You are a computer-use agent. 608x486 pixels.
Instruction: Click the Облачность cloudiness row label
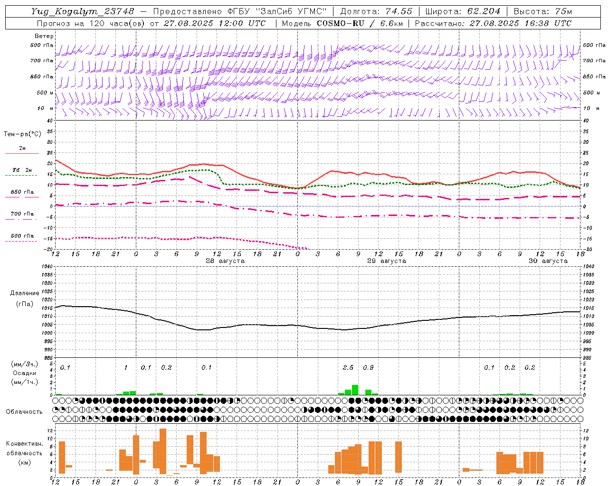24,412
